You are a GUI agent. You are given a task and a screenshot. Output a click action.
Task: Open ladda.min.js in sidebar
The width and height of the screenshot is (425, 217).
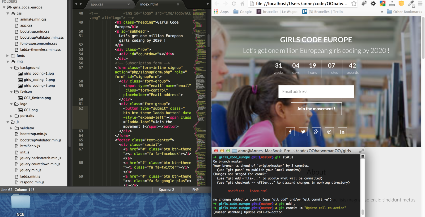[30, 176]
